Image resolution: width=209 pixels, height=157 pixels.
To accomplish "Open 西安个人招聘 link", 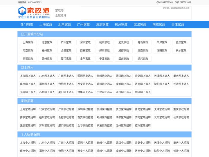I will (x=85, y=151).
